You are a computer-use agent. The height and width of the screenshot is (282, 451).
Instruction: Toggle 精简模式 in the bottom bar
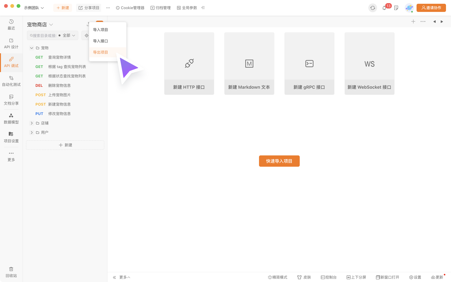coord(277,277)
